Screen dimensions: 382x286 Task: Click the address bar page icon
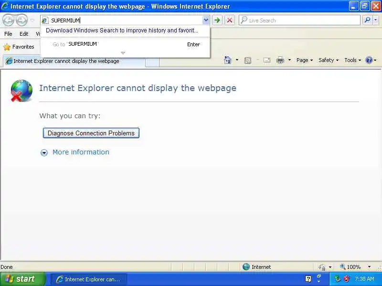[x=44, y=20]
